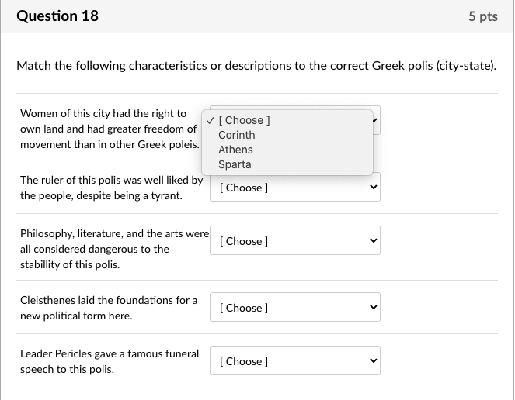Pick Sparta from the dropdown options
Image resolution: width=515 pixels, height=400 pixels.
pos(235,164)
